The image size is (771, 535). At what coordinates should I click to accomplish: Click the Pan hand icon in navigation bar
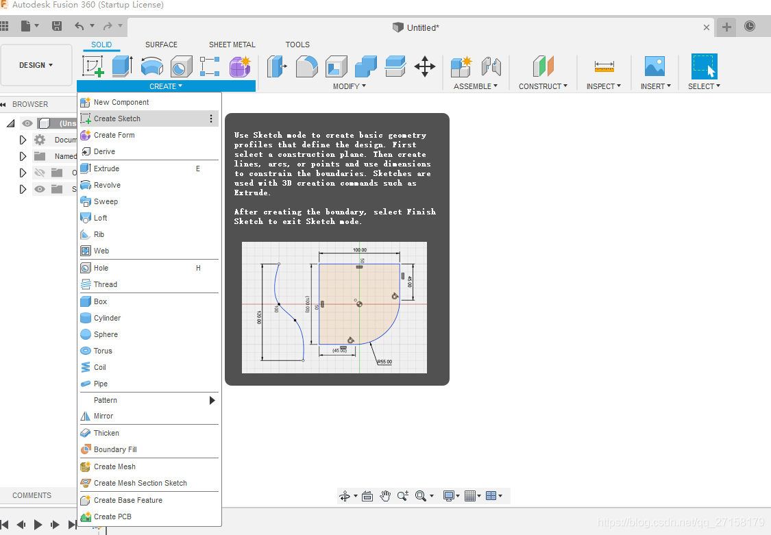click(x=386, y=496)
